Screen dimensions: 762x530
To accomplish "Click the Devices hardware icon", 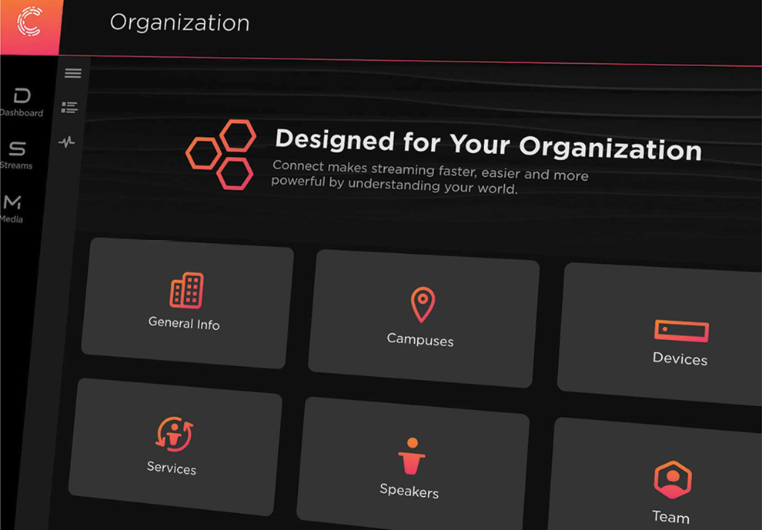I will point(681,331).
